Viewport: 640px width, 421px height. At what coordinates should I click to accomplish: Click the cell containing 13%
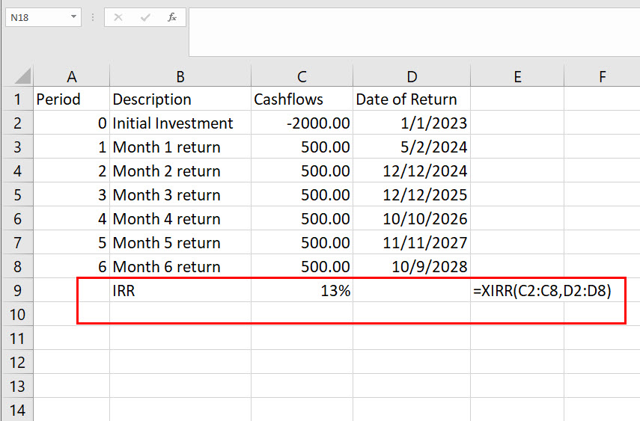pyautogui.click(x=302, y=291)
